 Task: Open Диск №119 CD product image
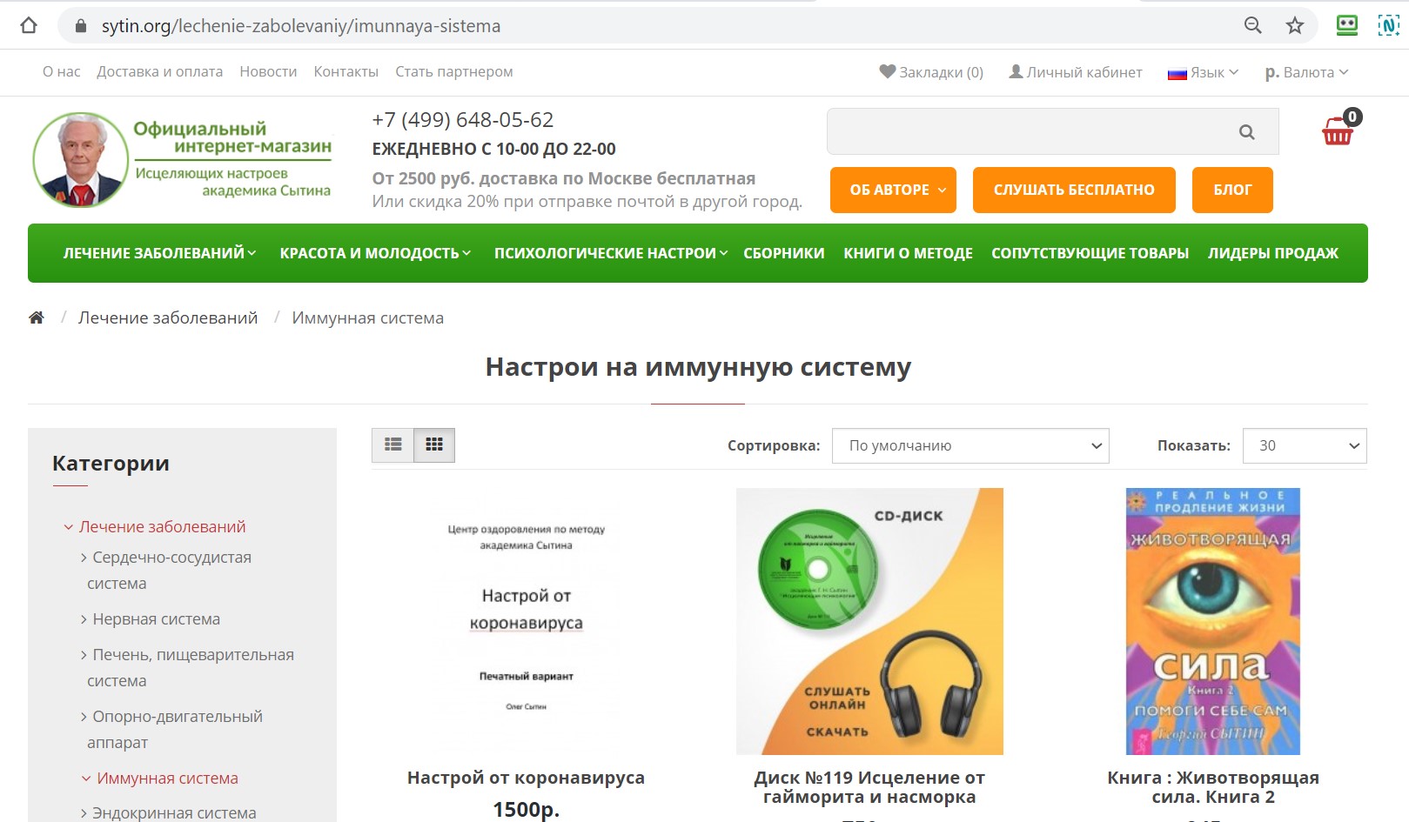pos(869,621)
